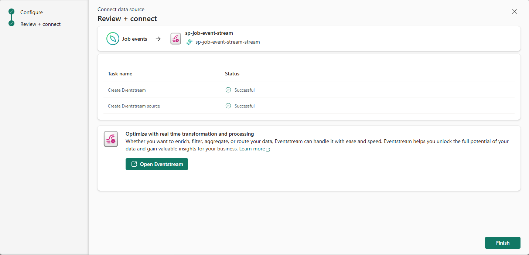This screenshot has height=255, width=529.
Task: Click the Create Eventstream success checkmark icon
Action: 228,90
